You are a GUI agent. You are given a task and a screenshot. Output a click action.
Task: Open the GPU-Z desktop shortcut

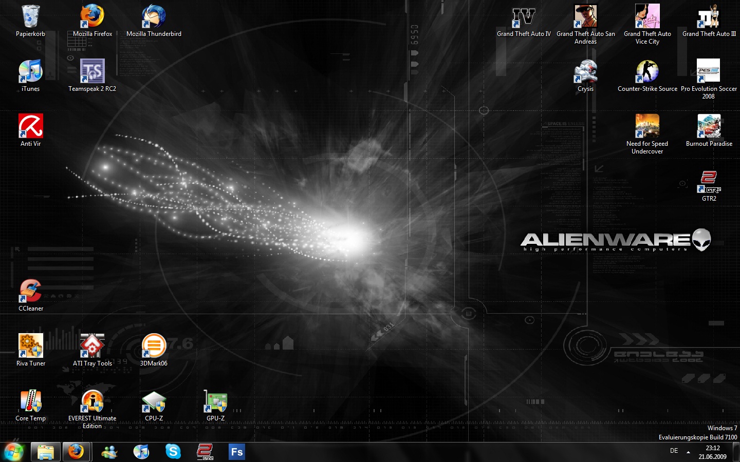[215, 401]
